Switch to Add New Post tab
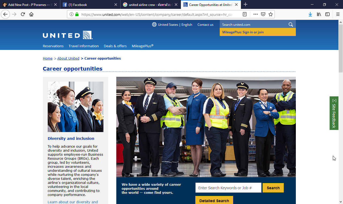Image resolution: width=343 pixels, height=204 pixels. [x=30, y=5]
